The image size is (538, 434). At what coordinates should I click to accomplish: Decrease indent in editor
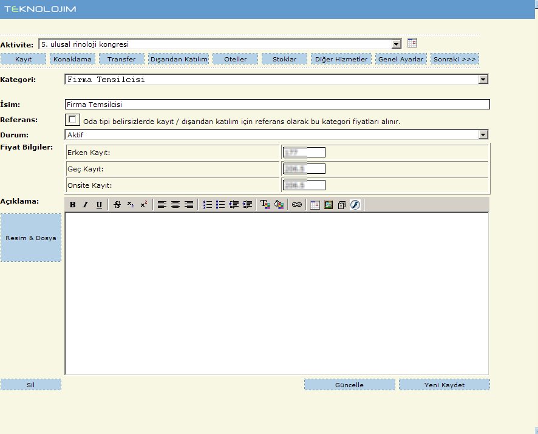pyautogui.click(x=234, y=205)
